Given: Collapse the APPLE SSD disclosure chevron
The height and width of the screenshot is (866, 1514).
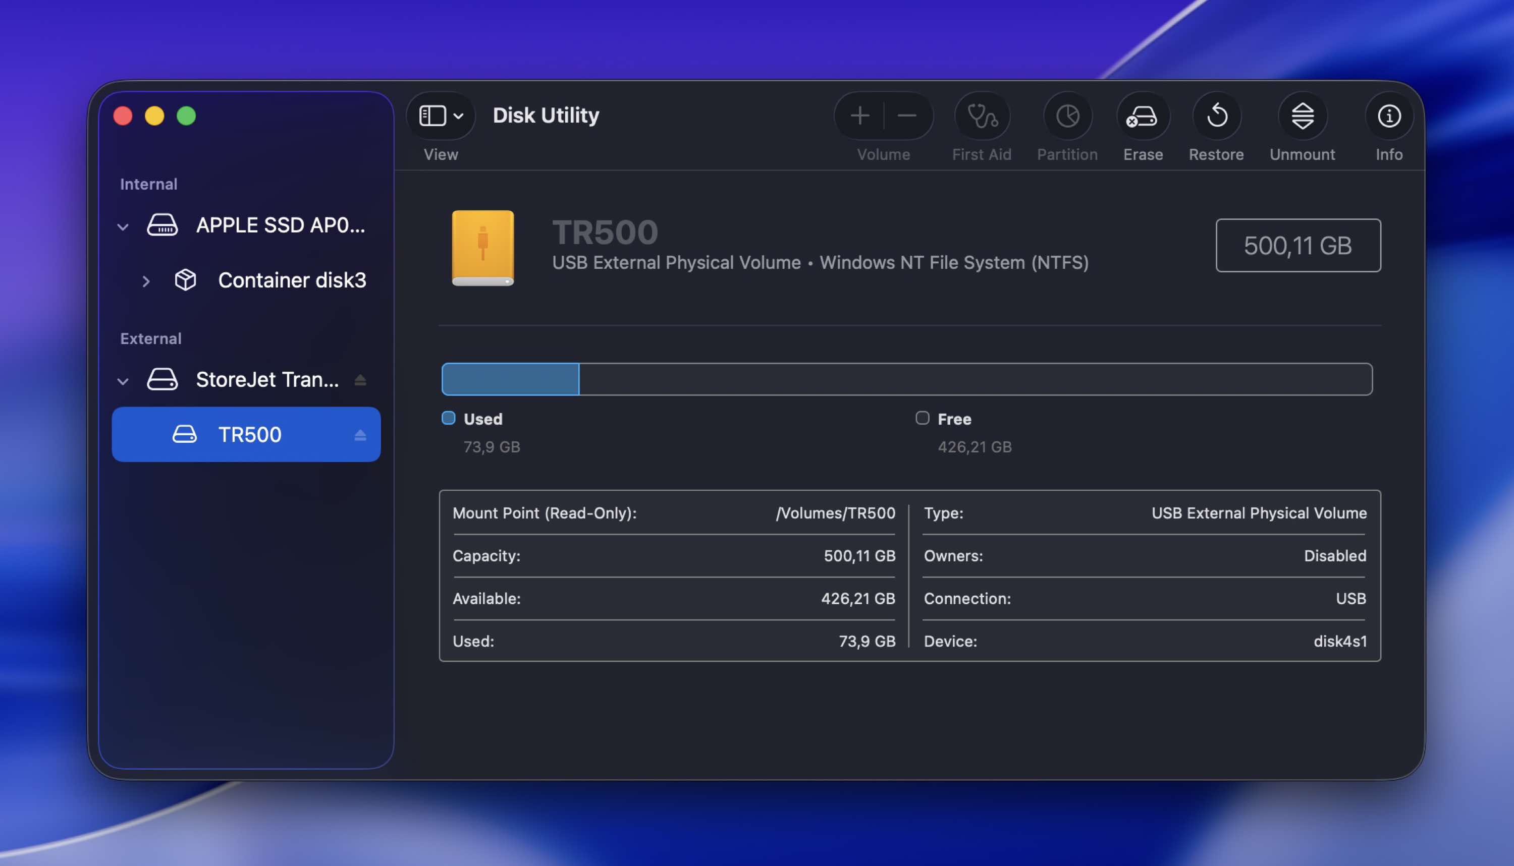Looking at the screenshot, I should (x=123, y=226).
